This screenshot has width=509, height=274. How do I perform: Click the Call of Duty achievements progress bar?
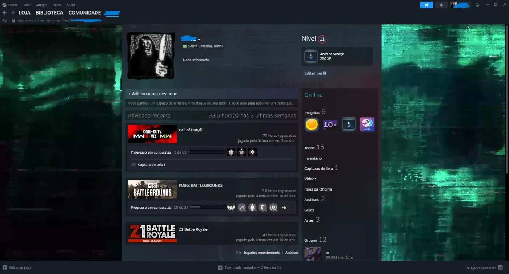click(207, 152)
